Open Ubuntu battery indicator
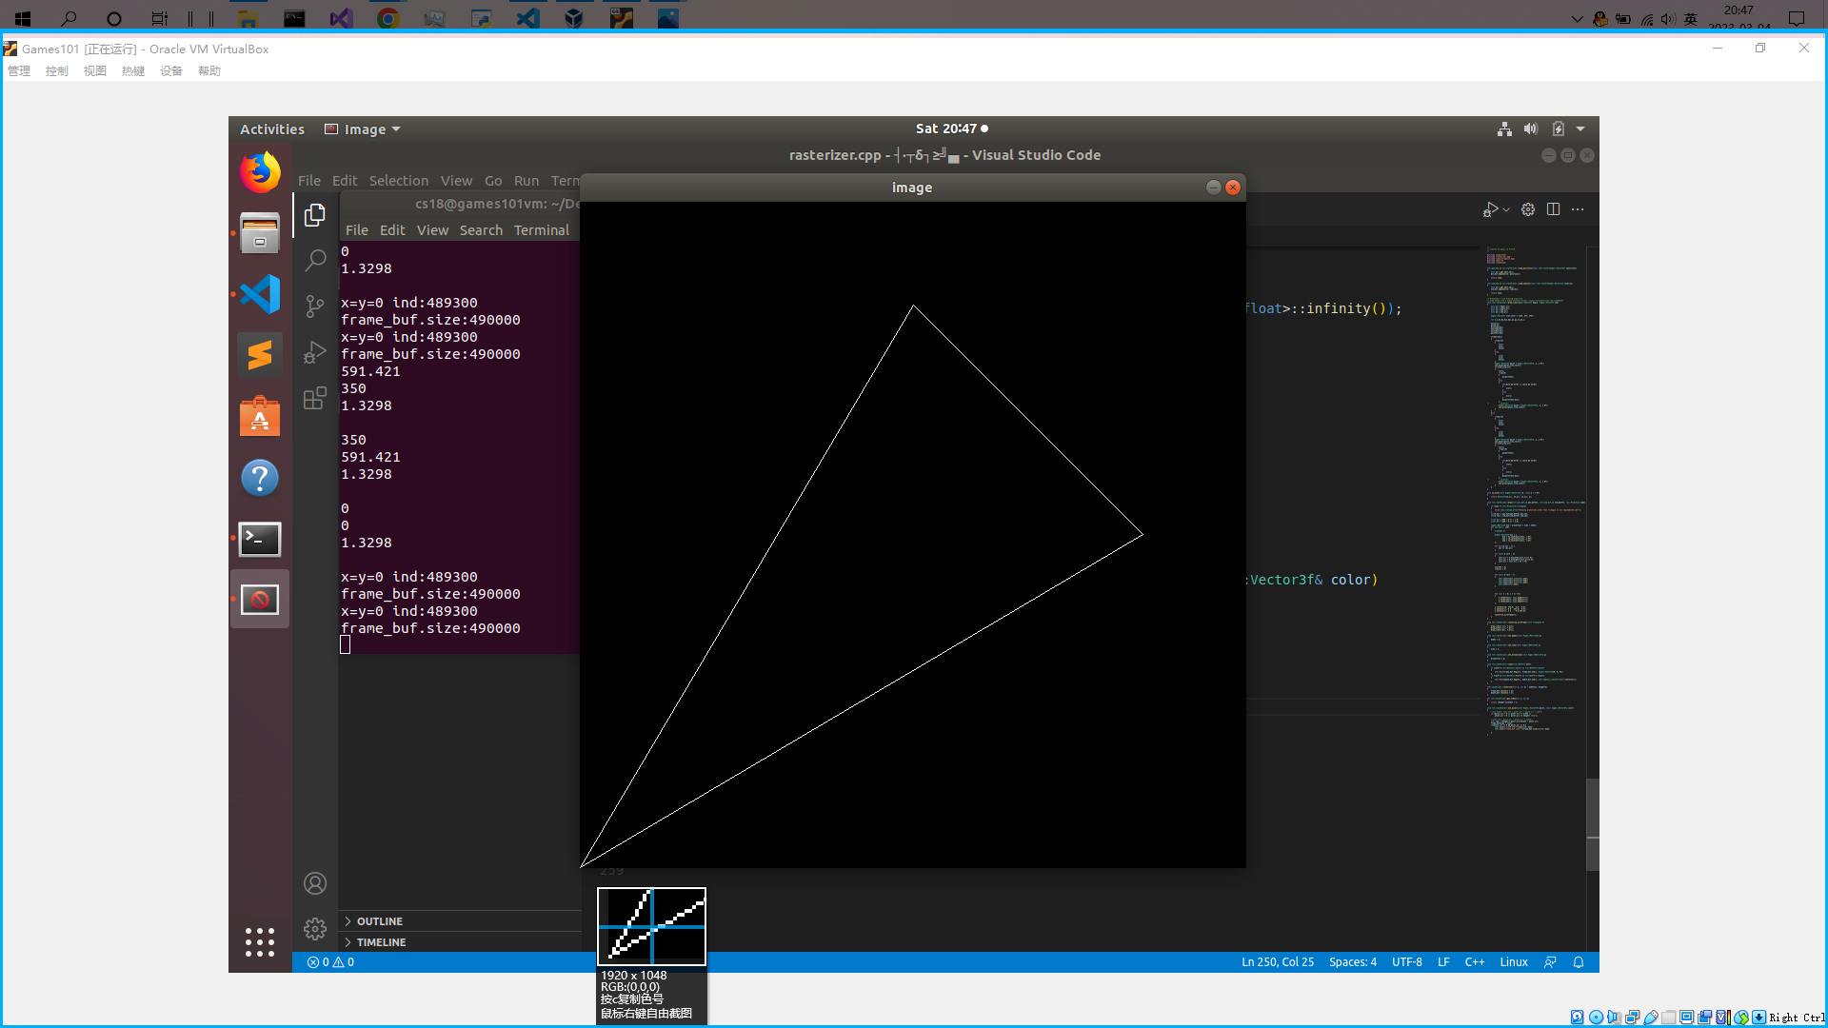 (x=1559, y=129)
